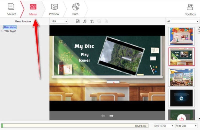Open the All template category dropdown
Screen dimensions: 200x130
pos(183,21)
